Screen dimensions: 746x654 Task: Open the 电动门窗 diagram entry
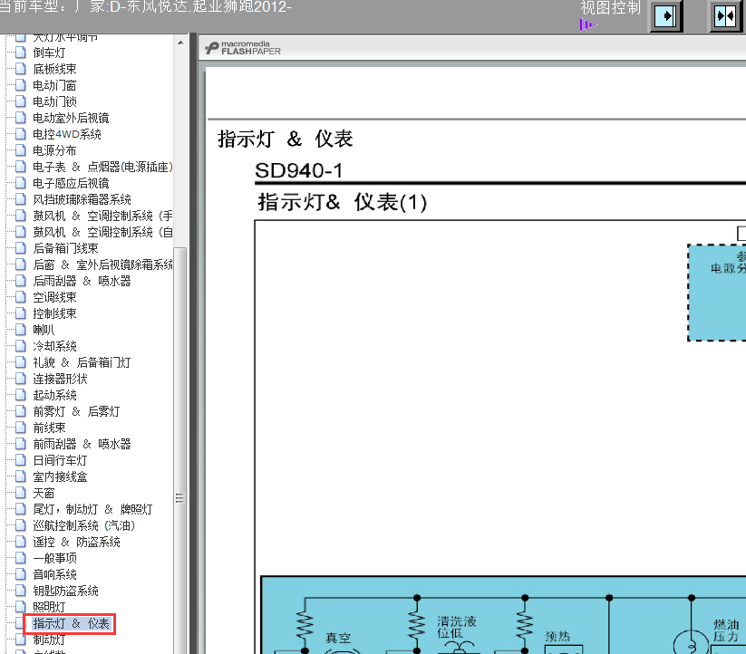pos(54,85)
